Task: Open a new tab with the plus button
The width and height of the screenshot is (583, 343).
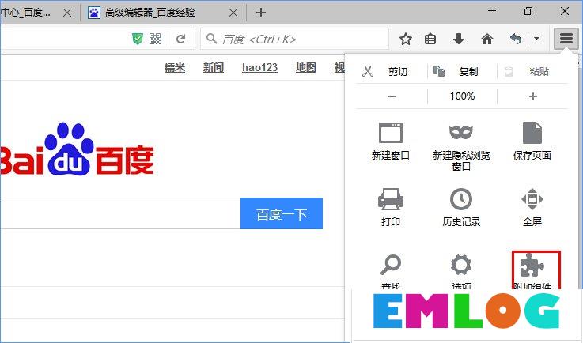Action: (261, 13)
